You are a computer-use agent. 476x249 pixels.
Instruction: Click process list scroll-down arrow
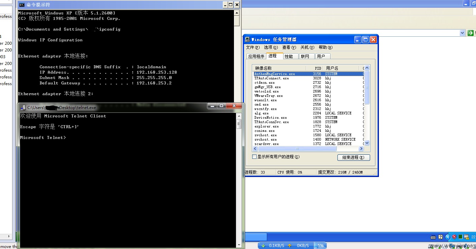point(367,143)
